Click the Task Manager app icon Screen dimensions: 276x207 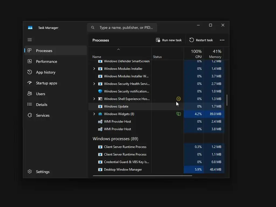(x=30, y=28)
